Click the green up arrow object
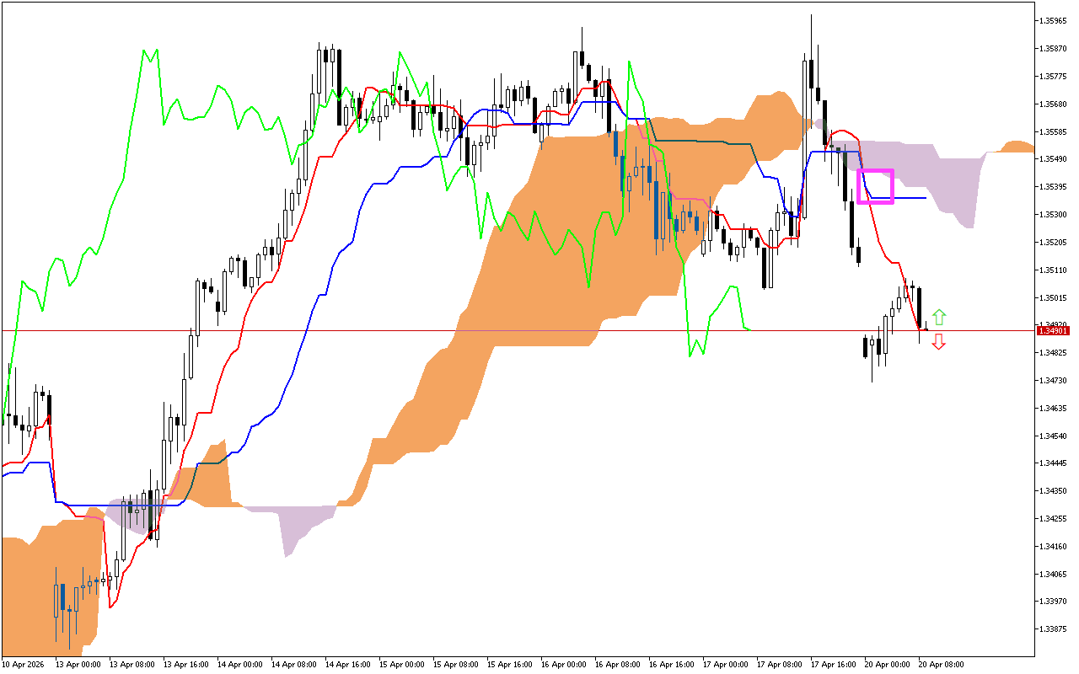This screenshot has width=1079, height=674. pyautogui.click(x=941, y=316)
